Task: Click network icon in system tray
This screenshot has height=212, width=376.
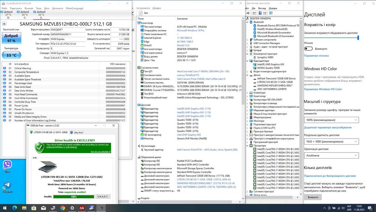Action: 338,208
